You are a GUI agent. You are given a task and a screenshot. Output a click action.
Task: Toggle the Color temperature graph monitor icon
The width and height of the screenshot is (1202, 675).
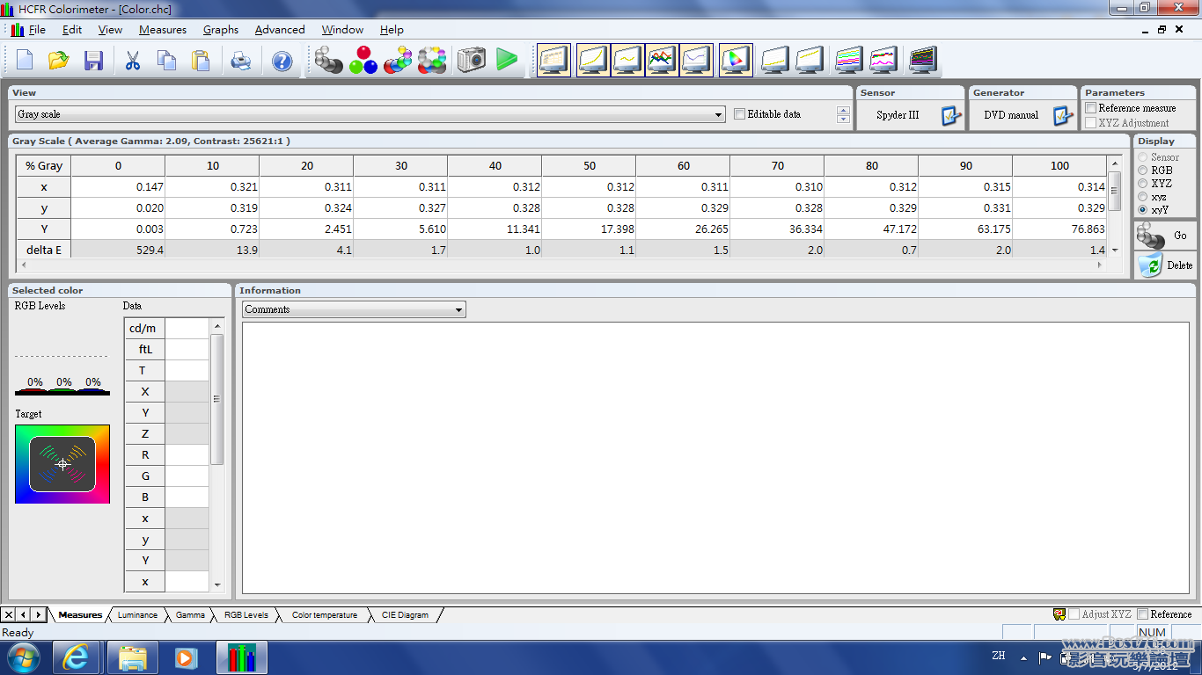tap(696, 61)
